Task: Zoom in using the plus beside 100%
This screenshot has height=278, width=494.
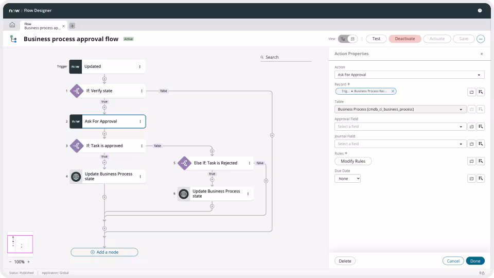Action: tap(28, 262)
